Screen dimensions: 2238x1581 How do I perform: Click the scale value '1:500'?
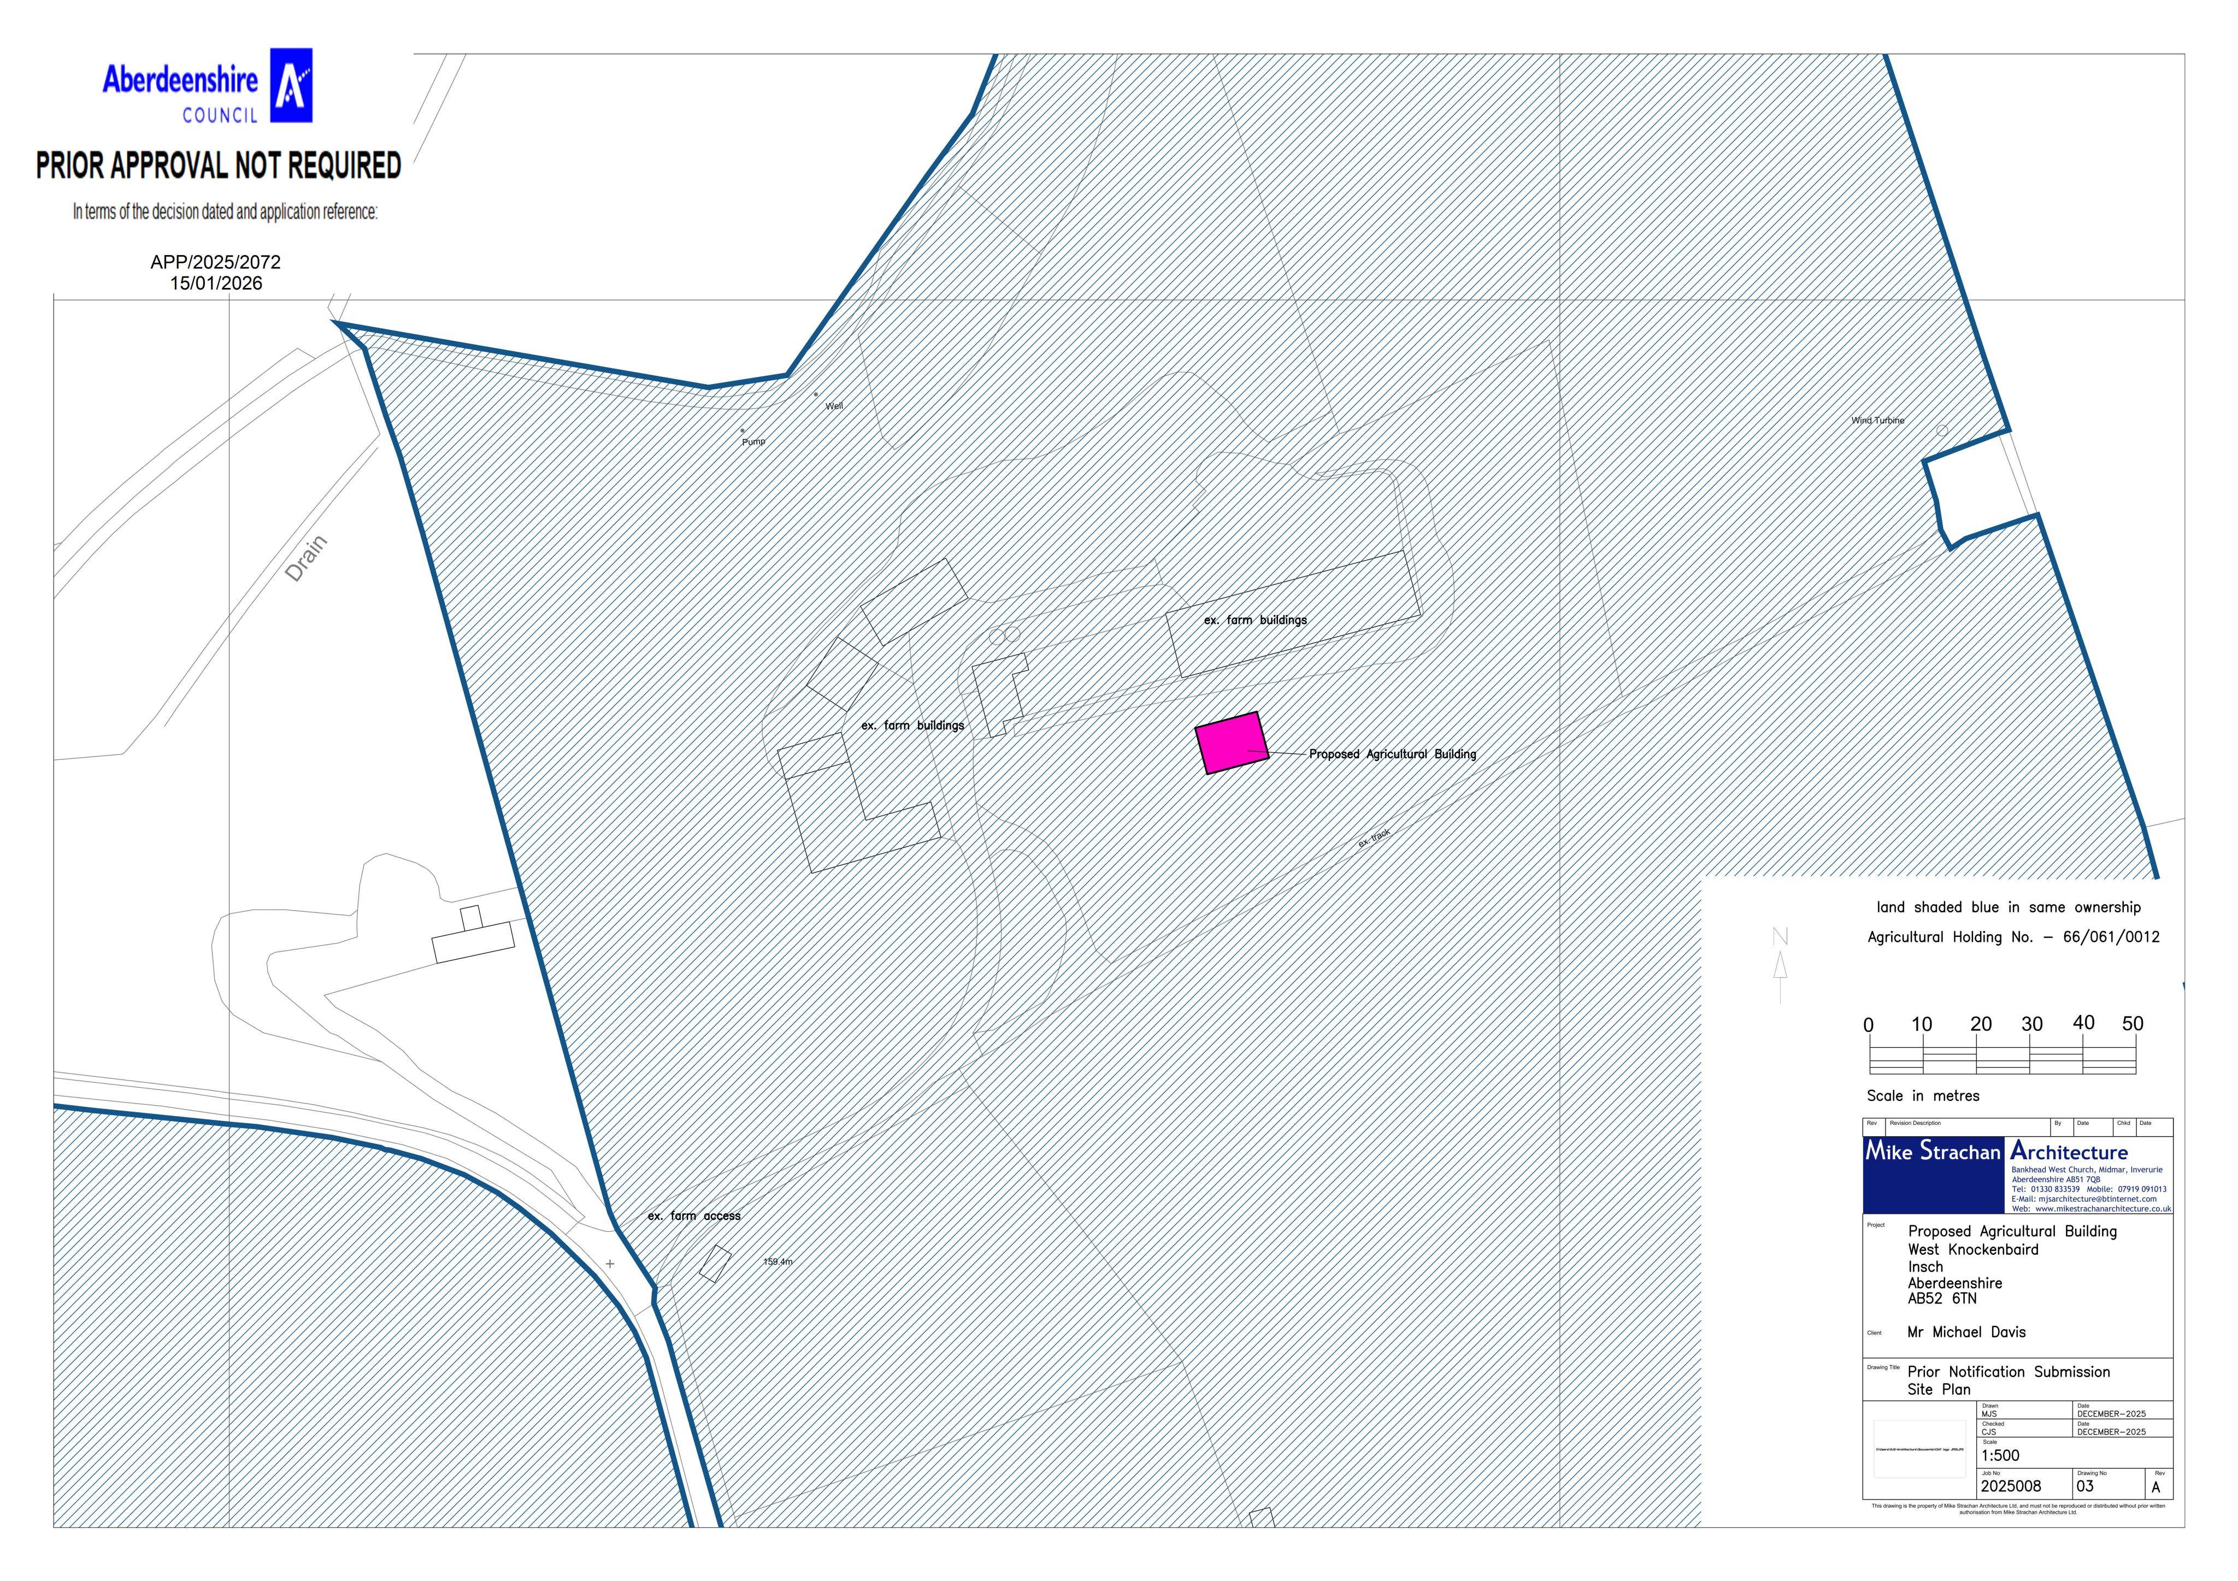coord(2000,1455)
